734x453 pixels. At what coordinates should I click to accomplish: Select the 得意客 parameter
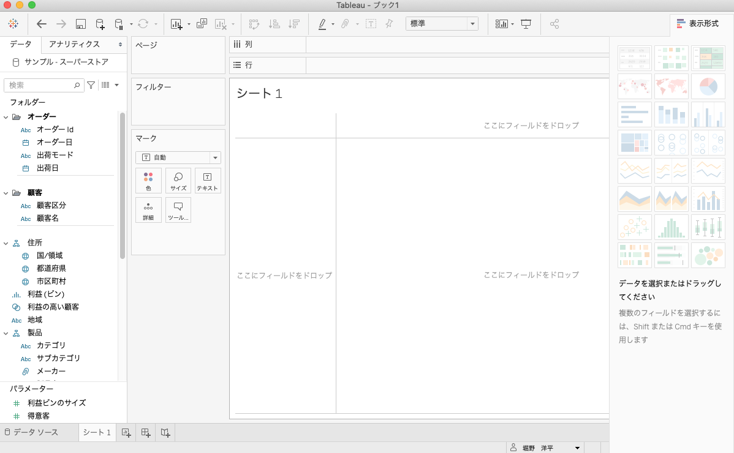click(x=39, y=416)
